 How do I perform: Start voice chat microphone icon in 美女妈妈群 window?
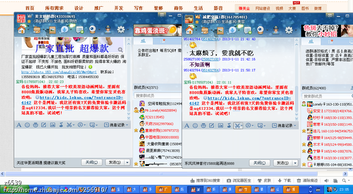[64, 30]
